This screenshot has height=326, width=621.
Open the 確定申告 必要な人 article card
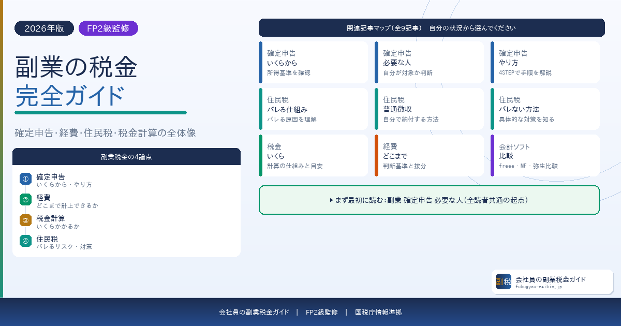pos(429,62)
